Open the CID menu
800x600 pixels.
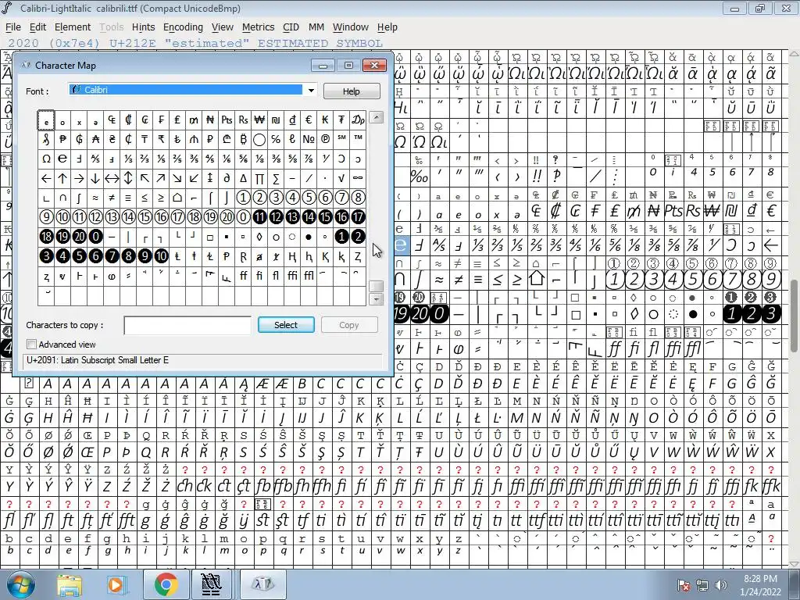click(291, 27)
